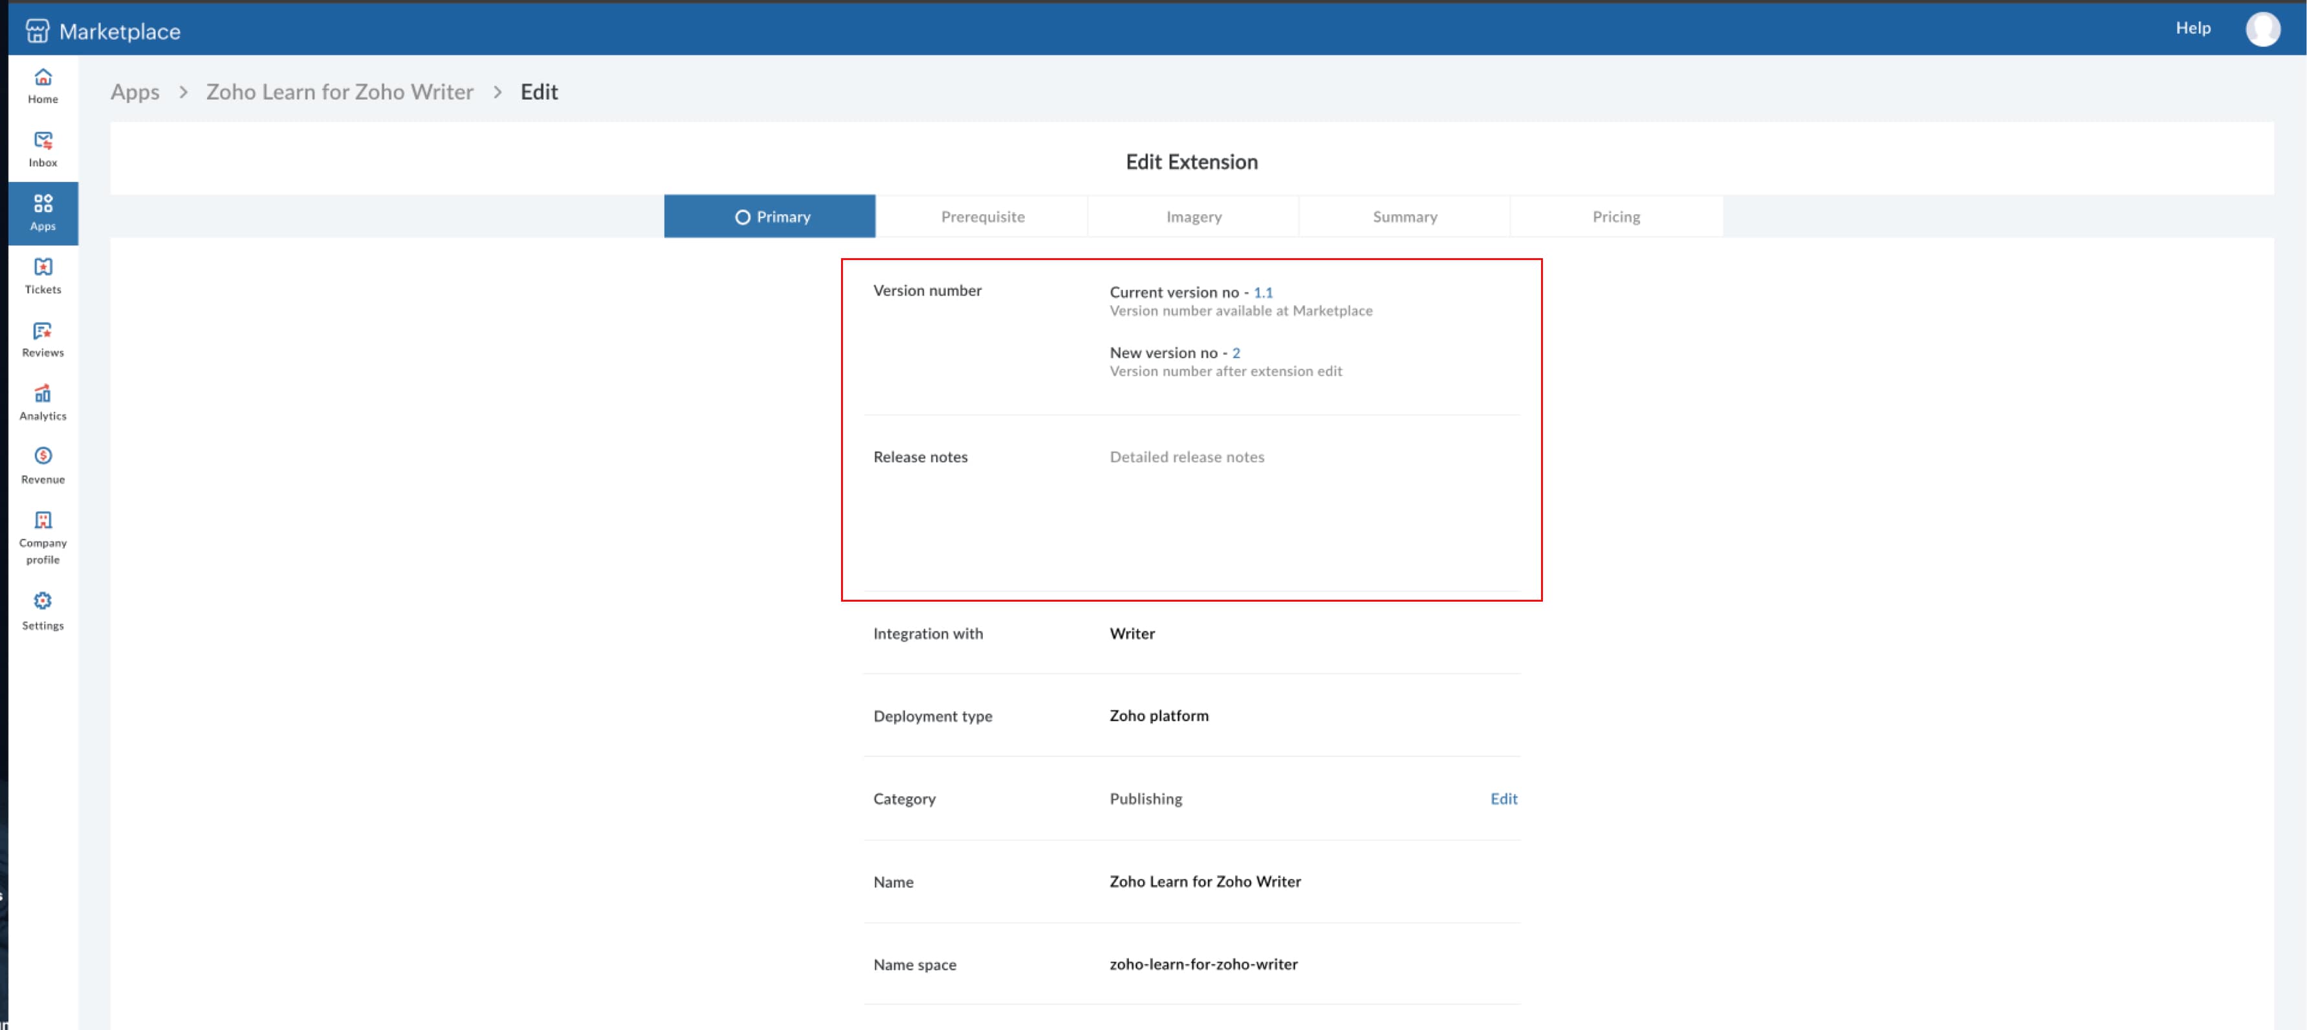This screenshot has height=1030, width=2307.
Task: Click the Help link in header
Action: (x=2192, y=28)
